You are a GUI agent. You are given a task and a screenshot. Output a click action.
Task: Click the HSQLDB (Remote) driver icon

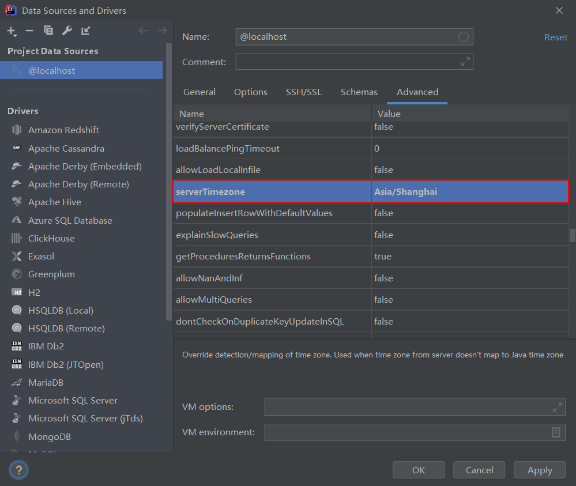(17, 327)
